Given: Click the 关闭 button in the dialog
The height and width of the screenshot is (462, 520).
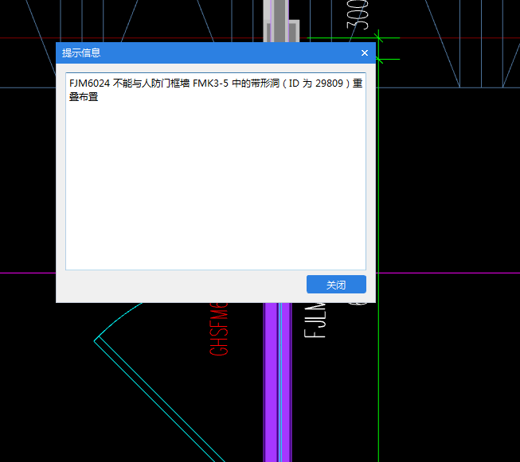Looking at the screenshot, I should pyautogui.click(x=336, y=284).
